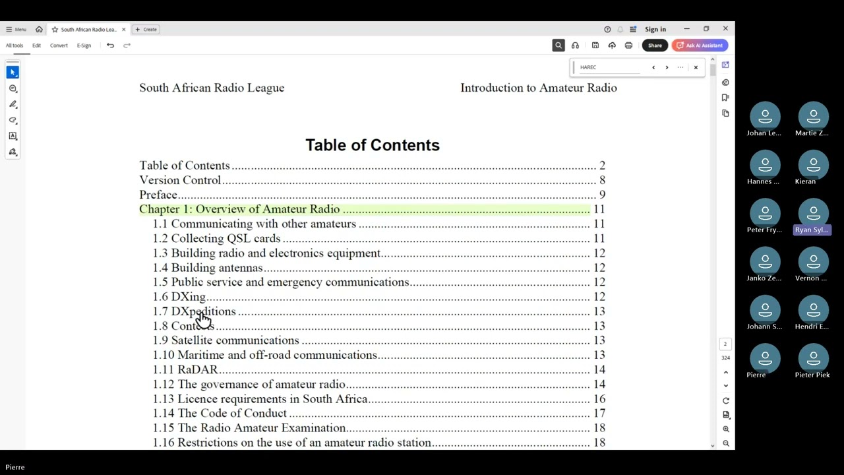The width and height of the screenshot is (844, 475).
Task: Click the Ask AI Assistant button
Action: [700, 46]
